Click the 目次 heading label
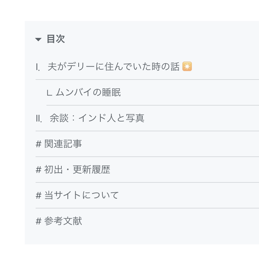Viewport: 259px width, 264px height. click(56, 39)
